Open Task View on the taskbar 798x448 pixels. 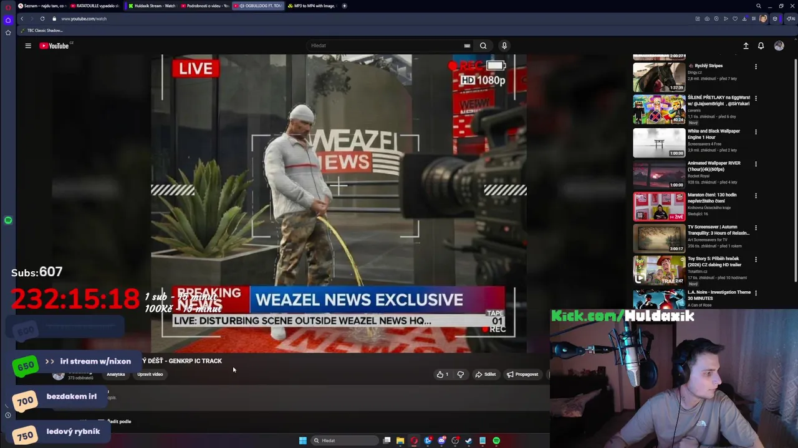[x=387, y=441]
